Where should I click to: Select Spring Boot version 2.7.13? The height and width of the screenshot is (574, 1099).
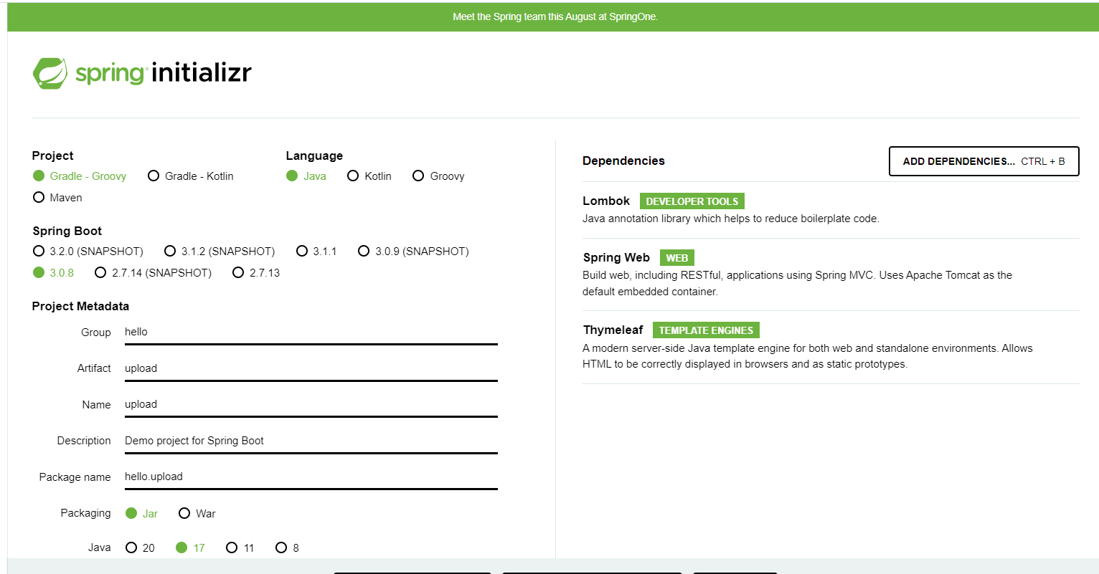pyautogui.click(x=256, y=273)
